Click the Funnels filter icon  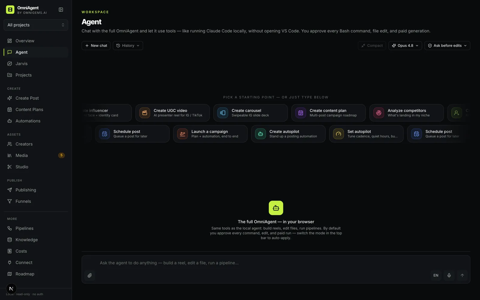tap(10, 201)
